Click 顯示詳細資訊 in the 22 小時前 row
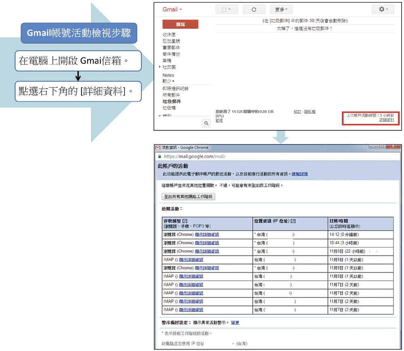This screenshot has width=404, height=351. 207,251
